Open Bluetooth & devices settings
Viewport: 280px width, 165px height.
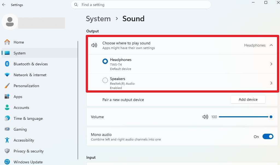tap(39, 64)
